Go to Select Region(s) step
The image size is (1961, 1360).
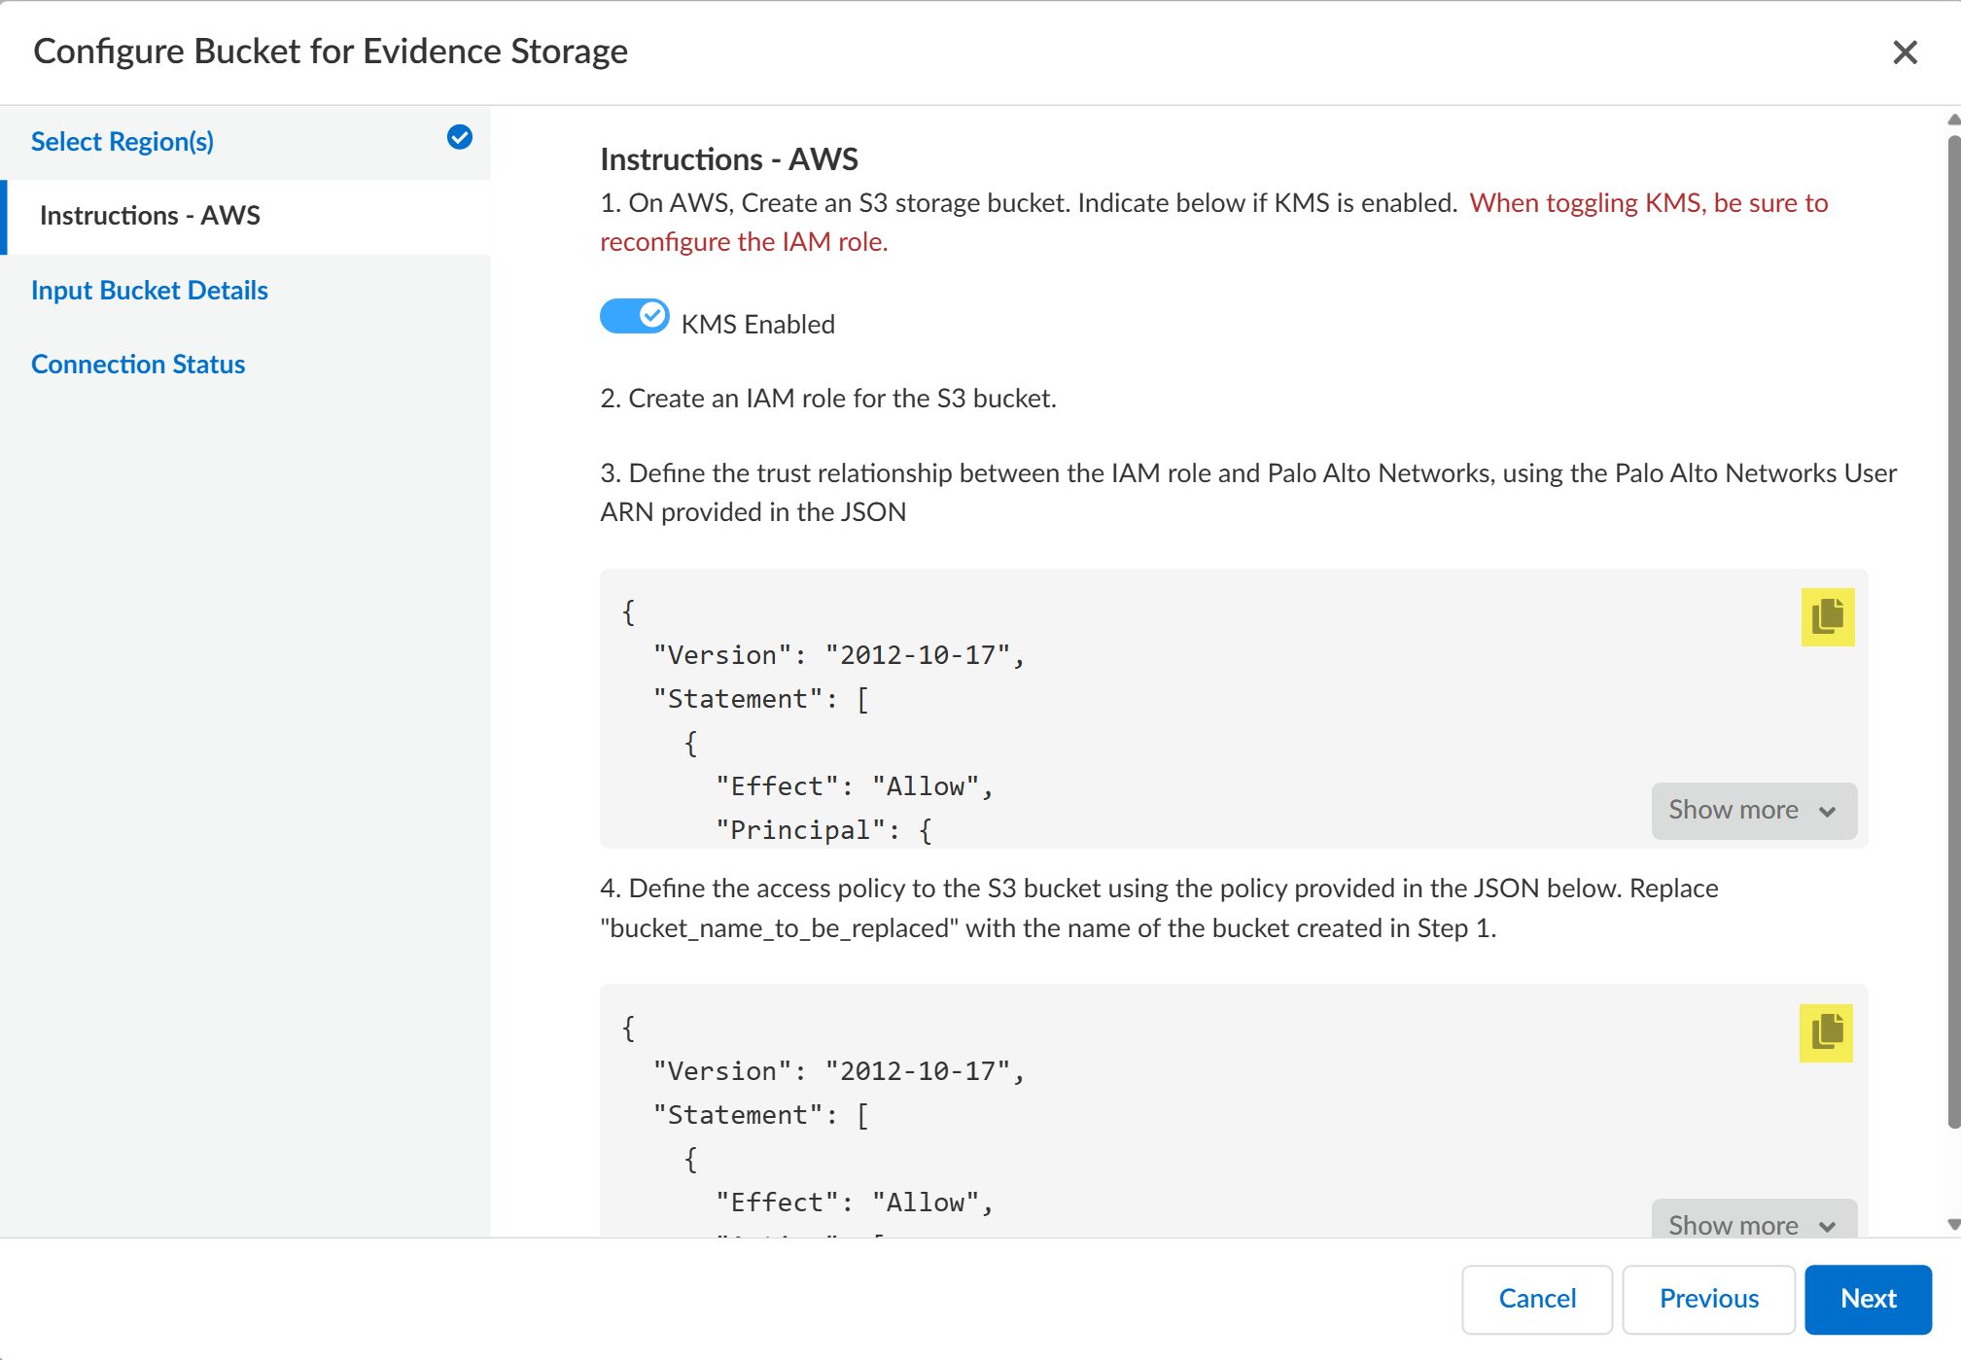(123, 142)
